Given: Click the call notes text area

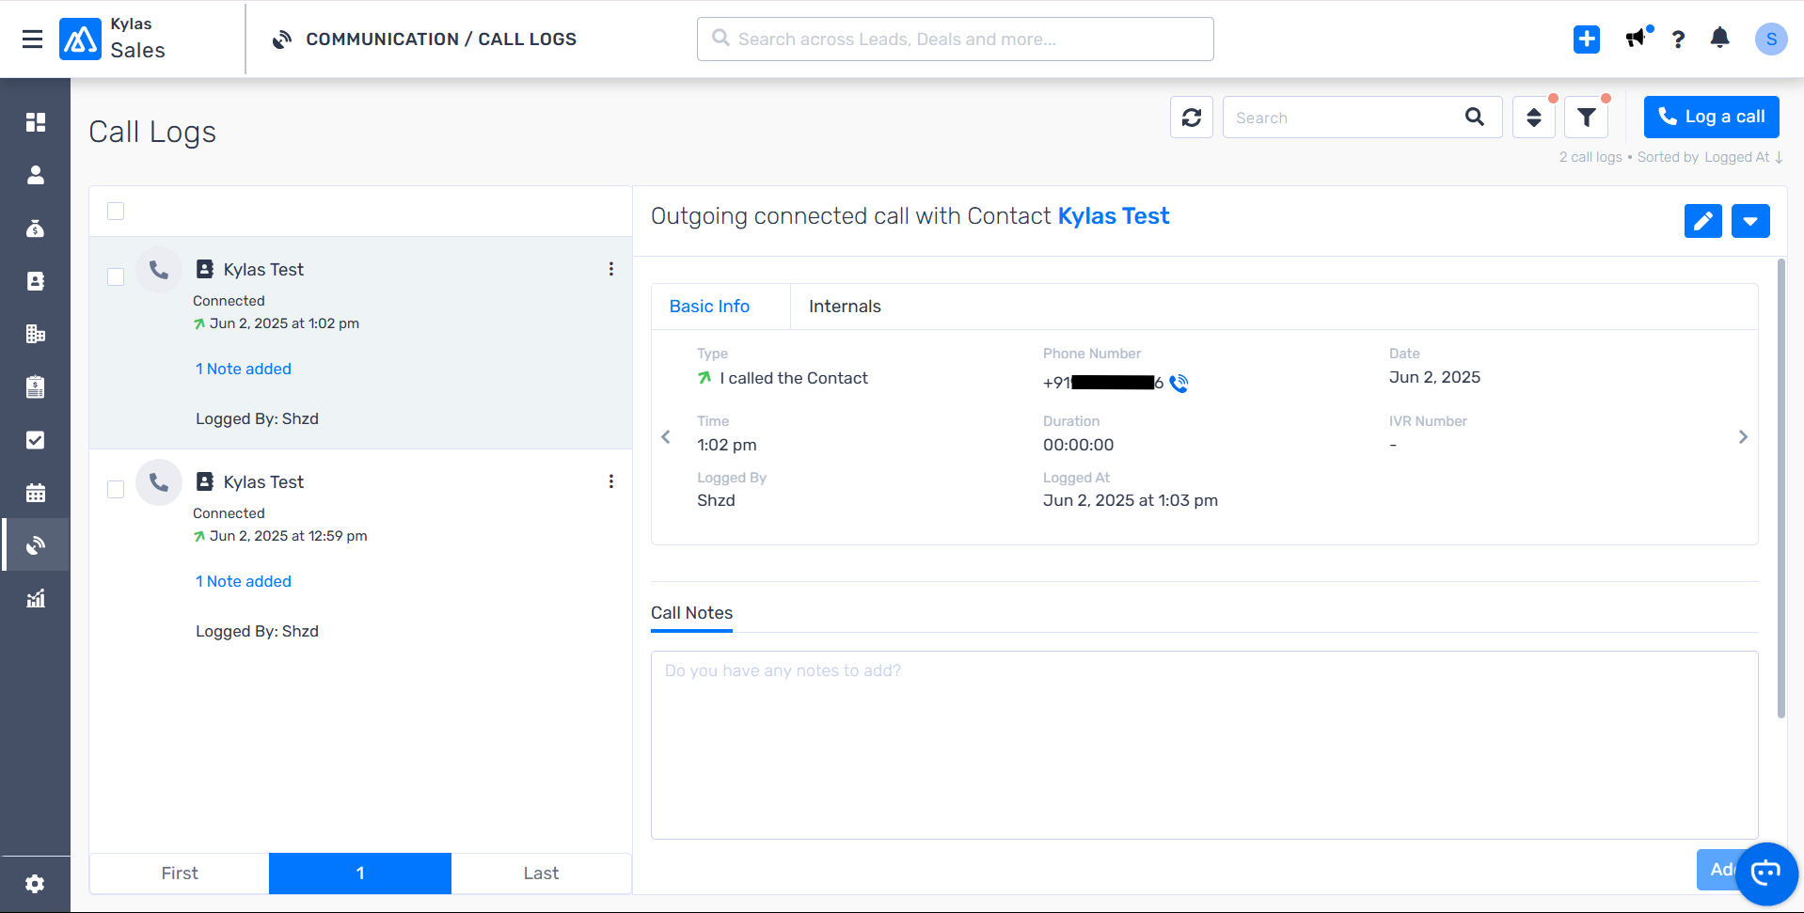Looking at the screenshot, I should click(x=1204, y=746).
